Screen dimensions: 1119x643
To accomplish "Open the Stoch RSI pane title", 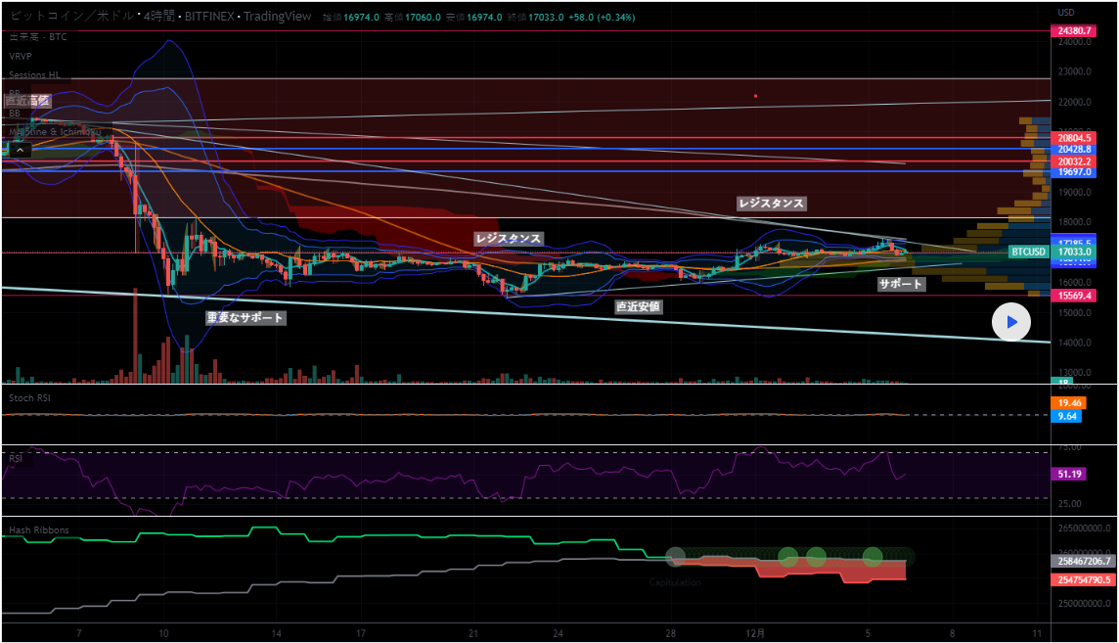I will (28, 398).
